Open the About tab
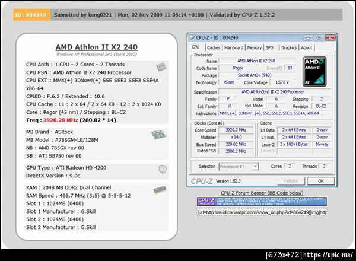The height and width of the screenshot is (261, 356). 307,47
